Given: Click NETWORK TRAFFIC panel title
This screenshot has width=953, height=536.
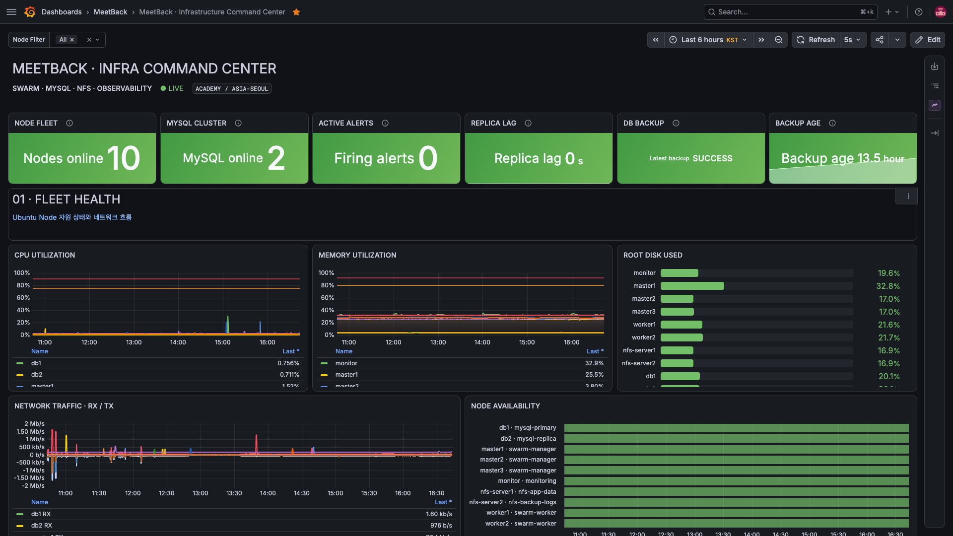Looking at the screenshot, I should pos(64,406).
